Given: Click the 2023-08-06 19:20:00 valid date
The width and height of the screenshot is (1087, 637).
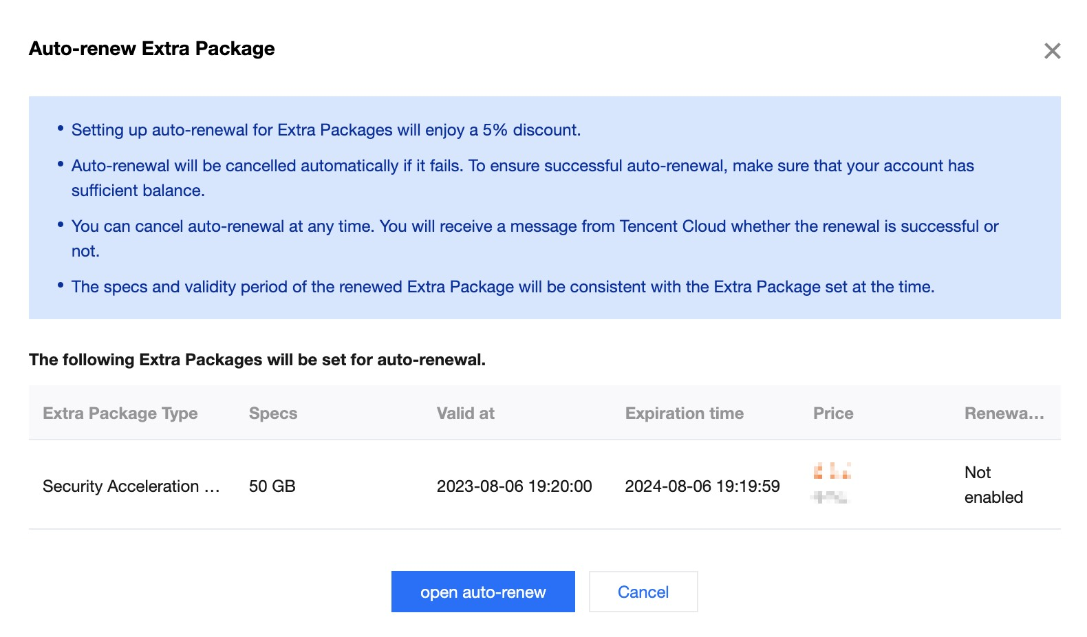Looking at the screenshot, I should [x=514, y=486].
